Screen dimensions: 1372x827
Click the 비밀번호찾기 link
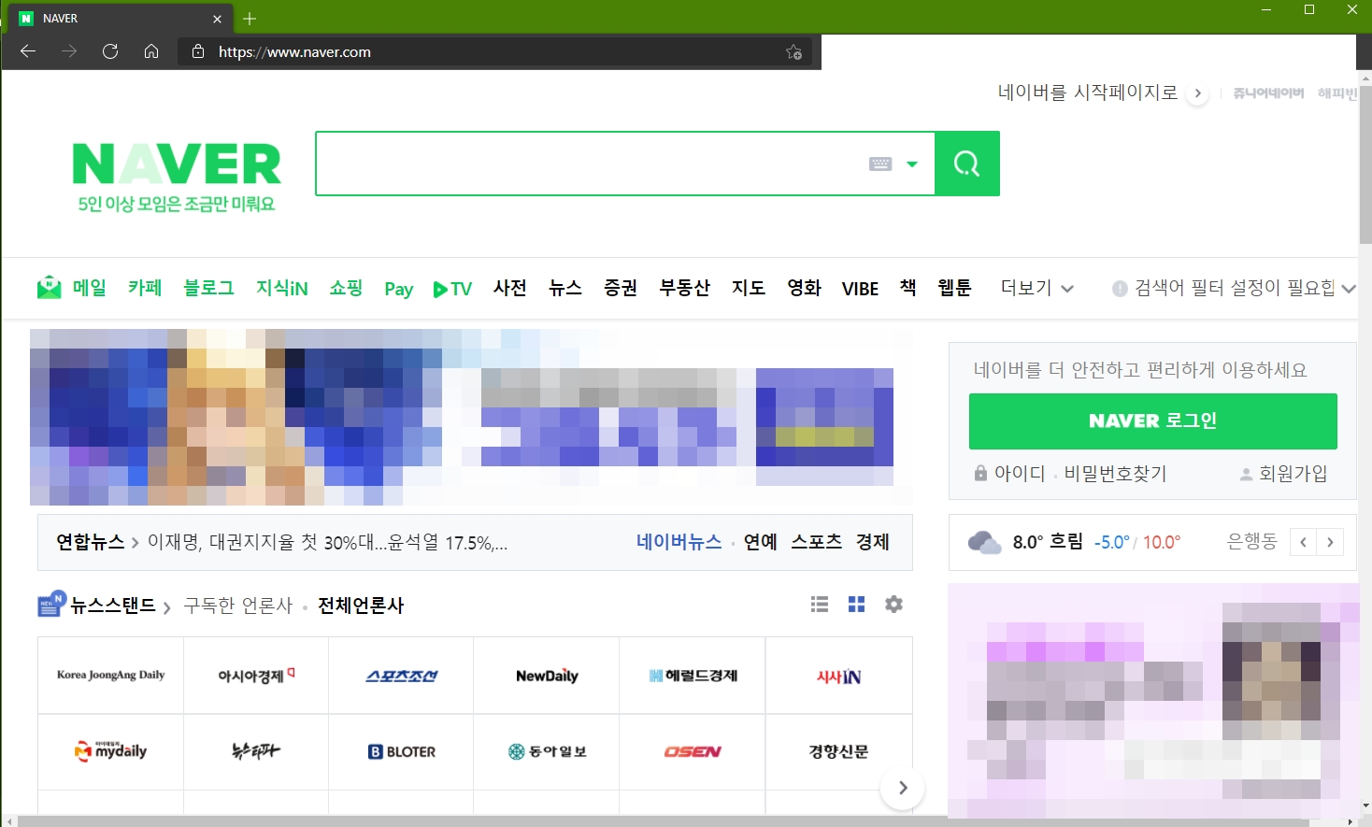1116,474
